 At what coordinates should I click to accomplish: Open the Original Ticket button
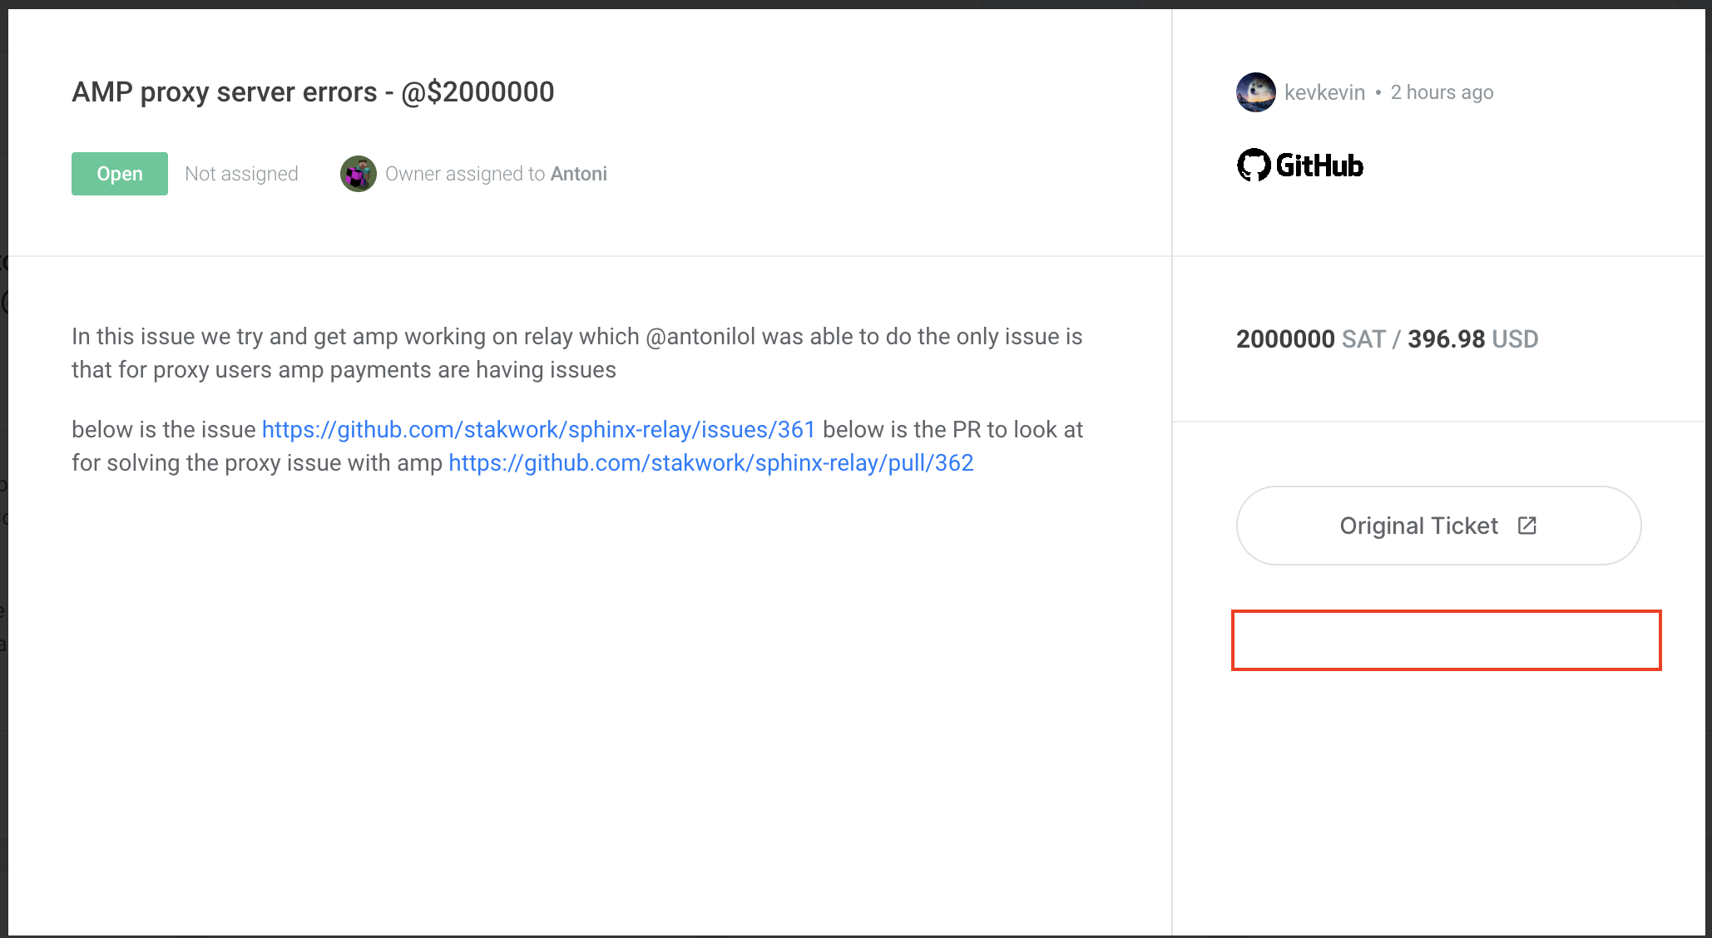(x=1438, y=526)
